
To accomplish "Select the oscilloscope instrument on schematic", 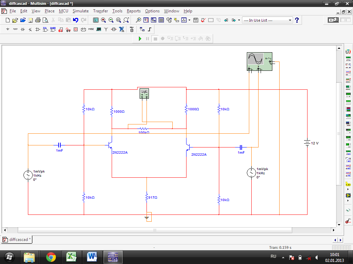I will coord(260,61).
